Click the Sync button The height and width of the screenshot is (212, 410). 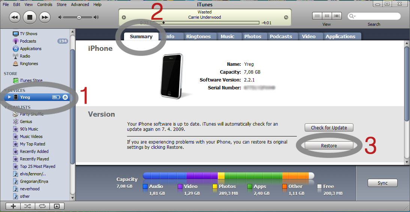[383, 183]
